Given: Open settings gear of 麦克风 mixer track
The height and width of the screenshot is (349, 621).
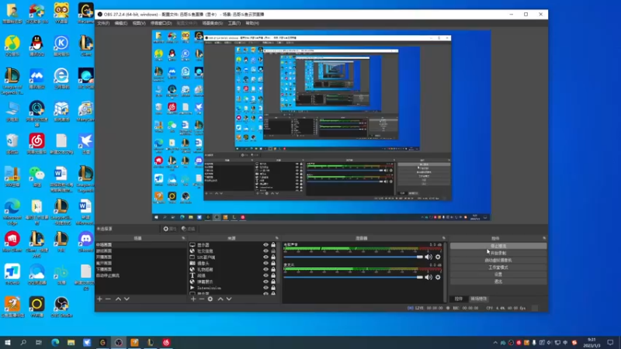Looking at the screenshot, I should [438, 278].
